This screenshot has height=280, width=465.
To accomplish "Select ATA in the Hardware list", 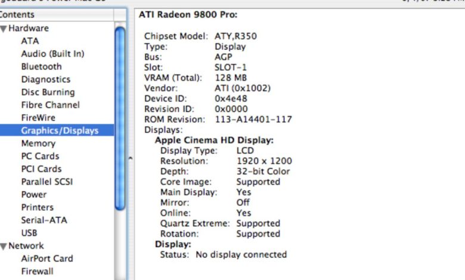I will (x=30, y=41).
